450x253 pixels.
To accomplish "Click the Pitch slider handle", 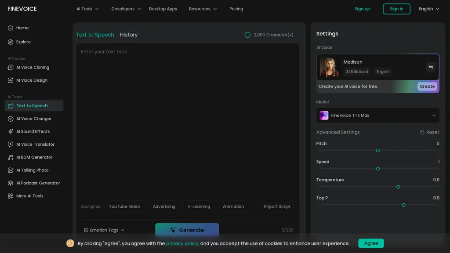I will tap(377, 151).
